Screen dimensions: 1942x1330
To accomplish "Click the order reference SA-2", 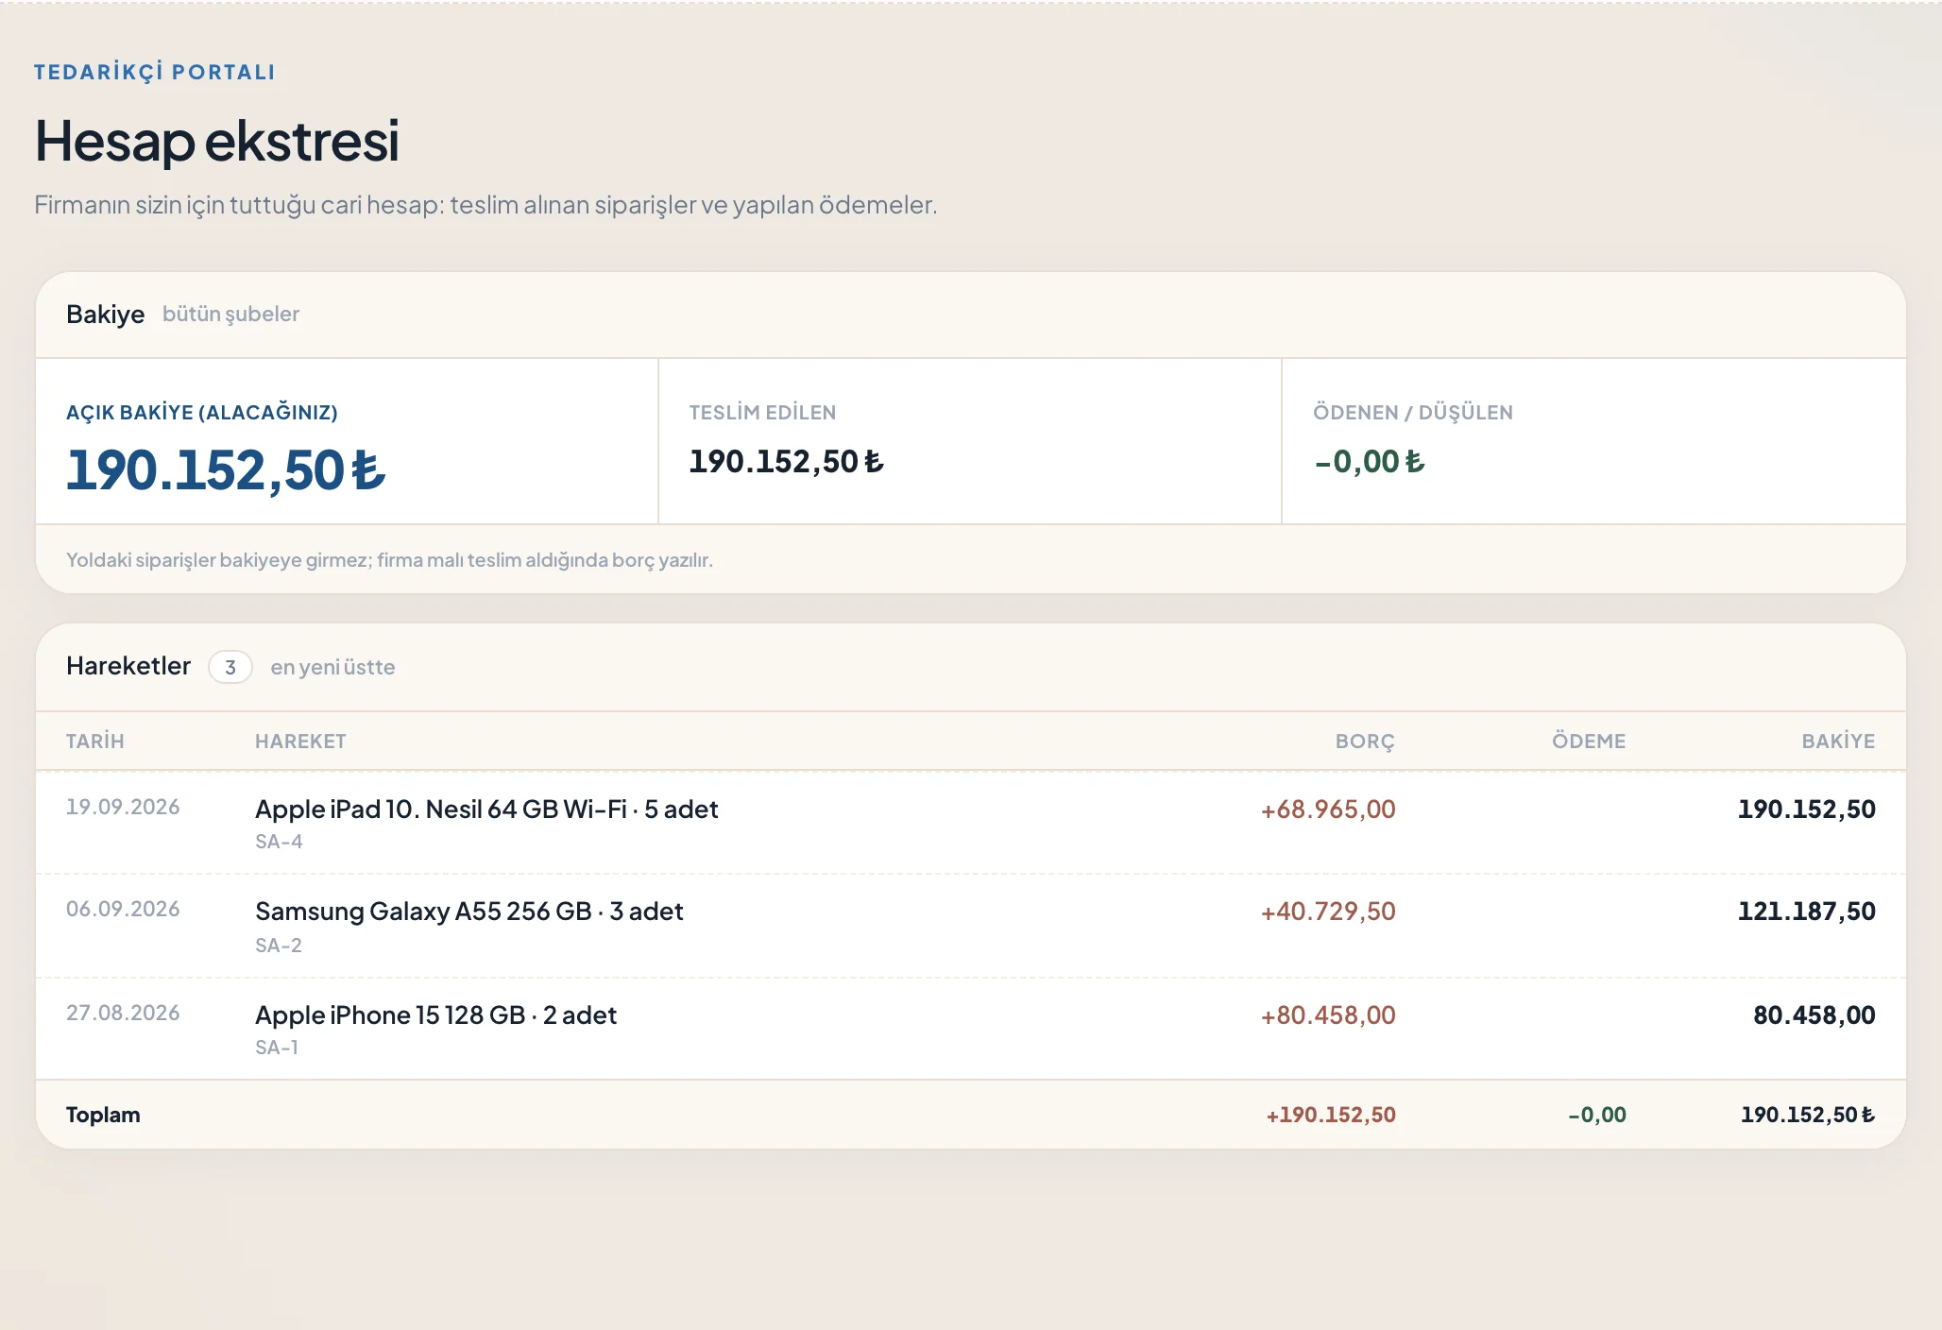I will tap(279, 946).
